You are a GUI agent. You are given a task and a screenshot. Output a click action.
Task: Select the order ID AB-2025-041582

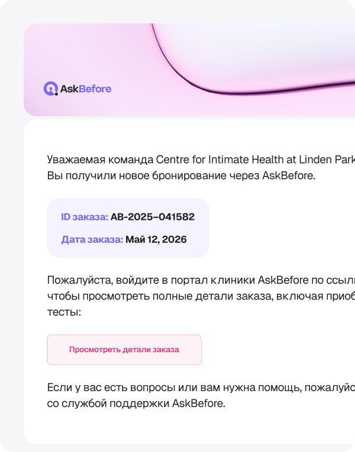tap(153, 217)
